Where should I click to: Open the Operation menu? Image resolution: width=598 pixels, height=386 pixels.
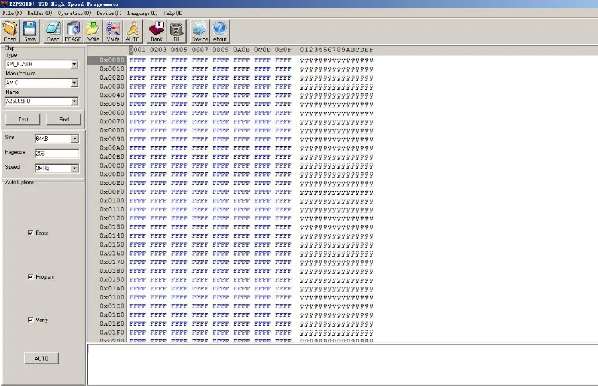click(x=74, y=13)
